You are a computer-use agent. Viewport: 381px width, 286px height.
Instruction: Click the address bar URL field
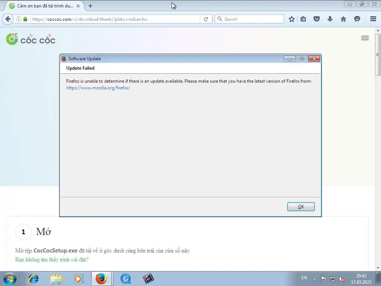point(114,19)
